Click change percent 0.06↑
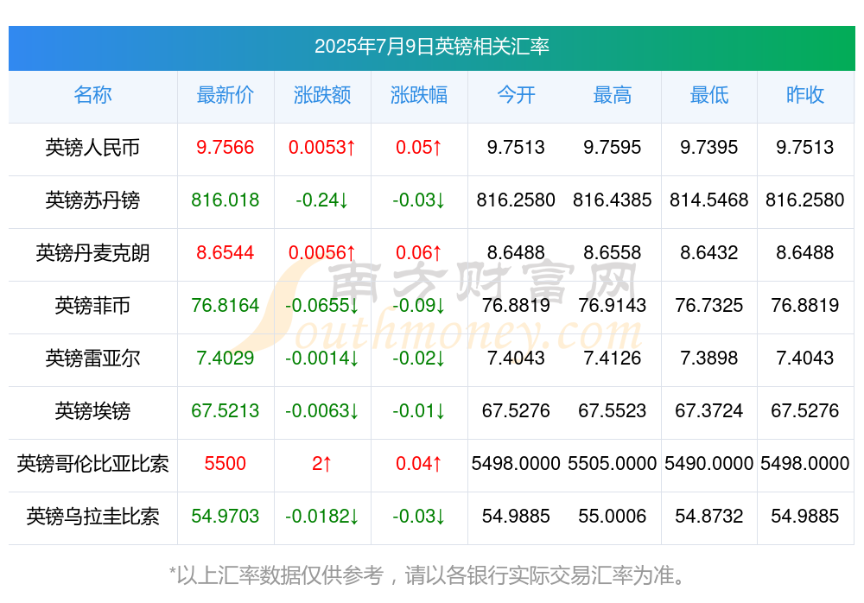This screenshot has width=864, height=603. tap(419, 253)
